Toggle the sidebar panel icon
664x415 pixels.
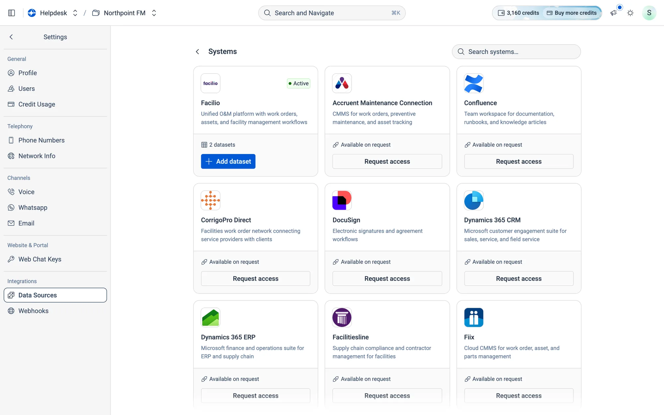(12, 13)
